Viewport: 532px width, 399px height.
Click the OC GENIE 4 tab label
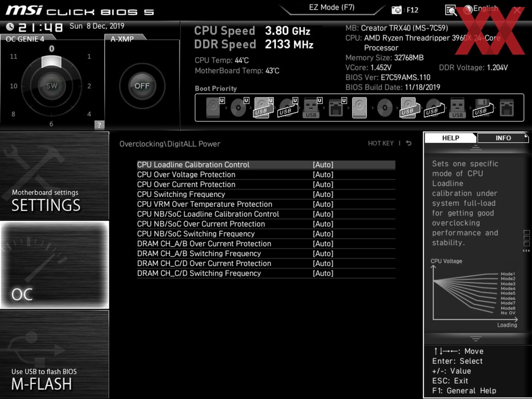click(25, 39)
